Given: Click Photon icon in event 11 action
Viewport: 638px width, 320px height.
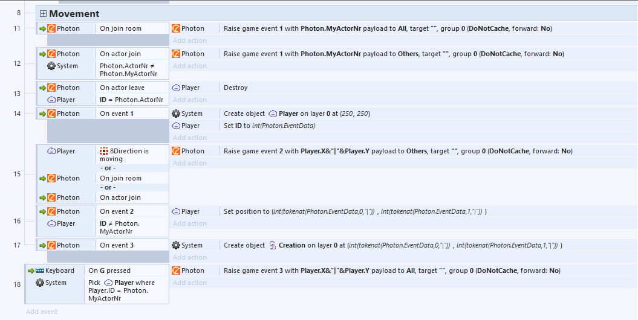Looking at the screenshot, I should (176, 28).
